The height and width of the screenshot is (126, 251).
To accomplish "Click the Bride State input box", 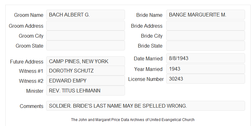I will [x=205, y=46].
